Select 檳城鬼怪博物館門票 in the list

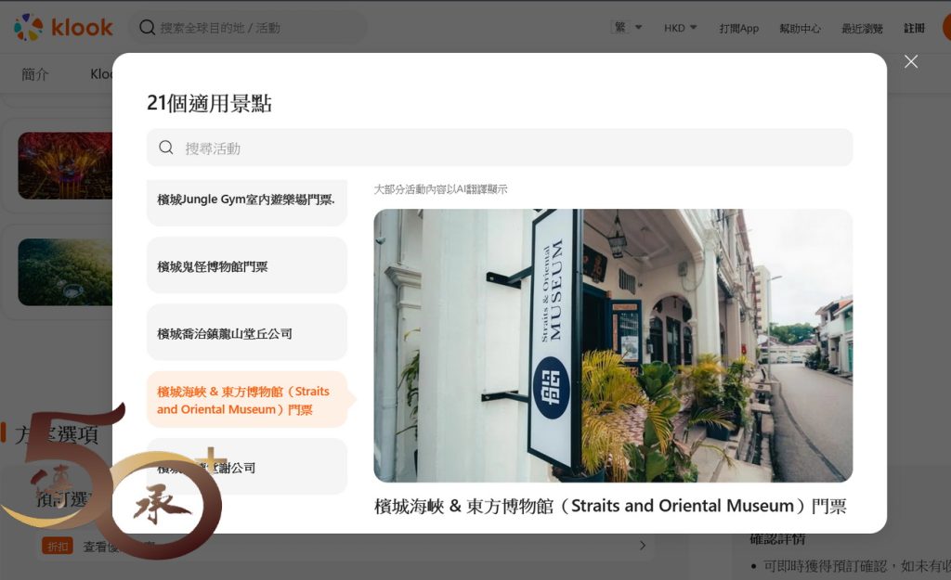[x=247, y=265]
